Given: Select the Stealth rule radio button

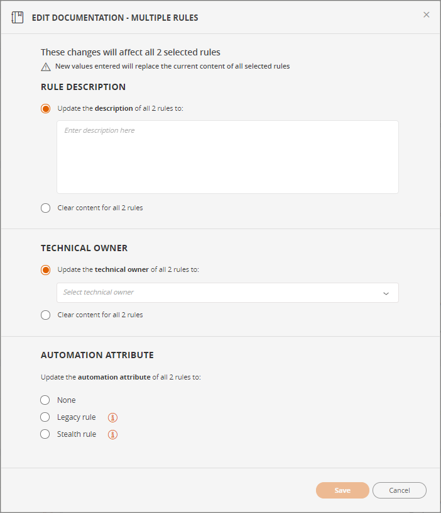Looking at the screenshot, I should (45, 434).
